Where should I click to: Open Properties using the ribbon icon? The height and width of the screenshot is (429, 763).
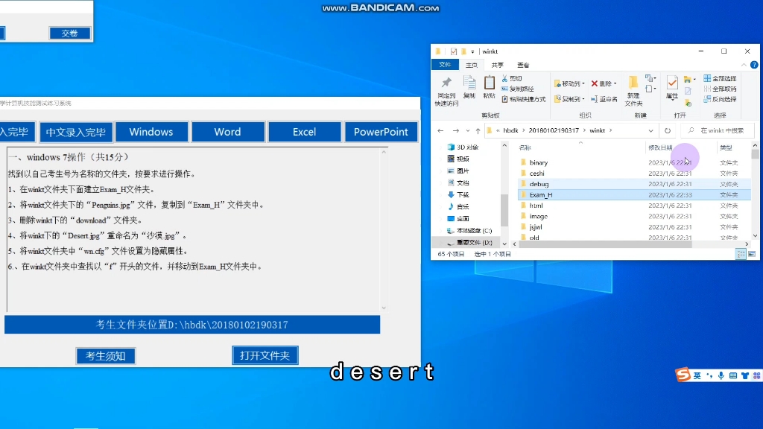672,87
